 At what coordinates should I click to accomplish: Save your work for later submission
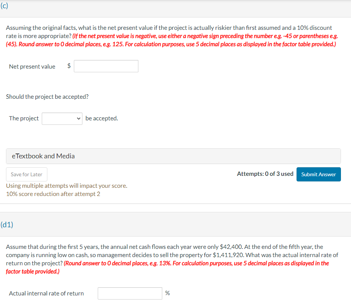tap(26, 174)
